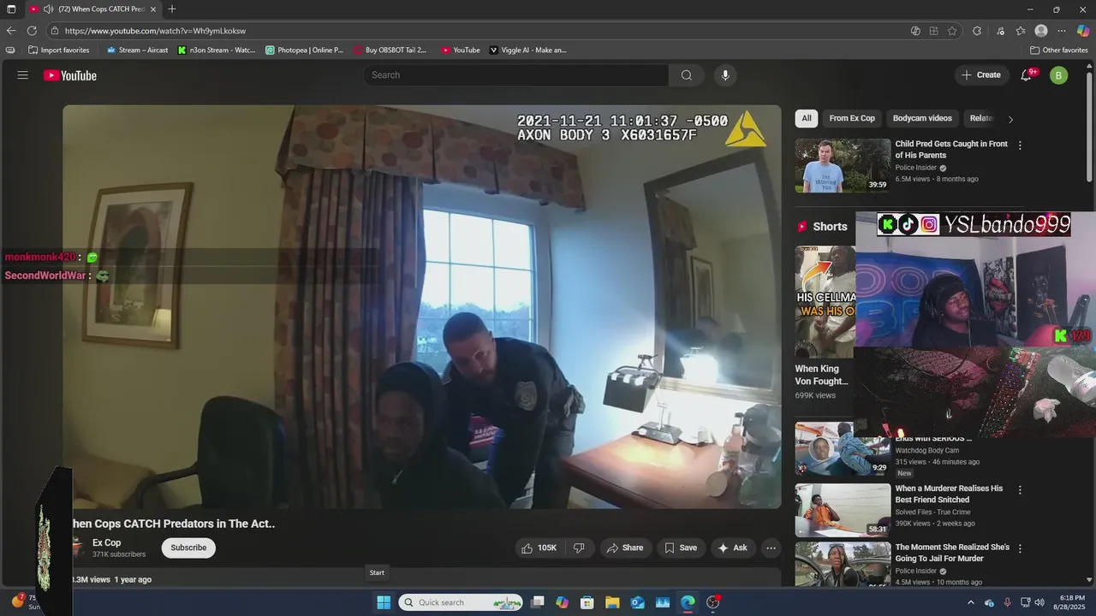The width and height of the screenshot is (1096, 616).
Task: Open The Moment She Realized thumbnail
Action: pyautogui.click(x=843, y=563)
